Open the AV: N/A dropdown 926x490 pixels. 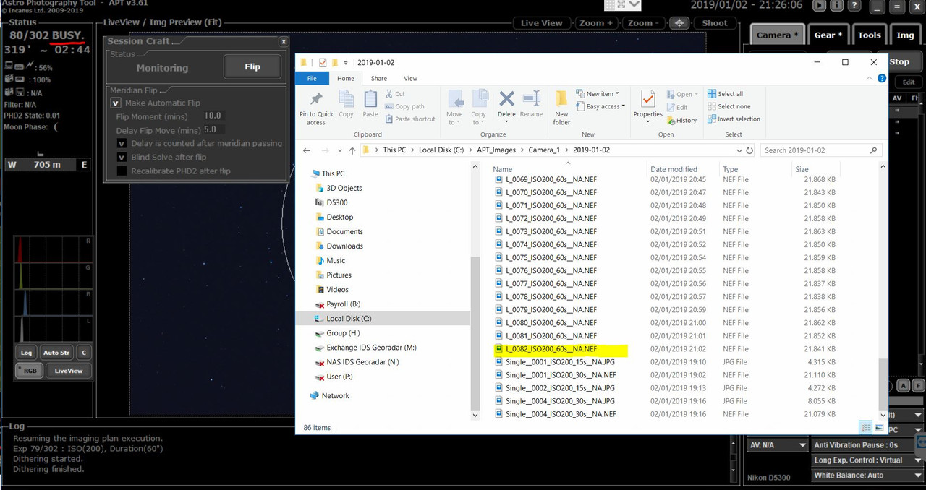(778, 445)
